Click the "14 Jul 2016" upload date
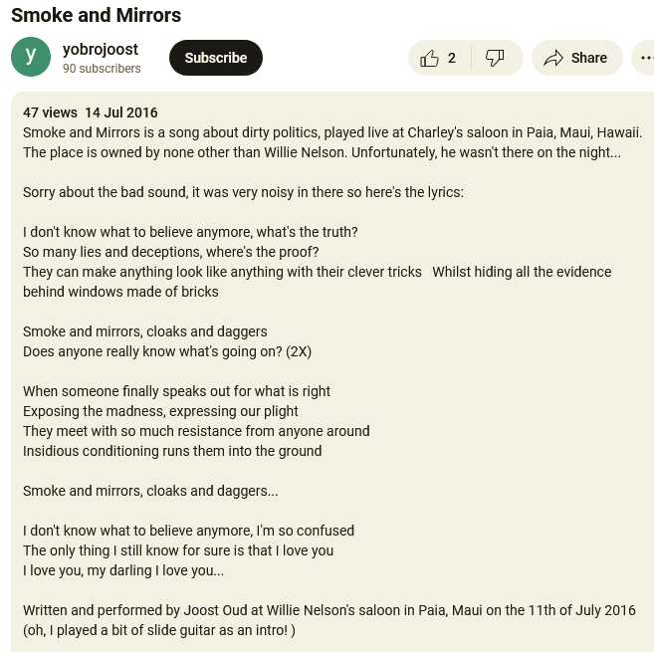 (x=121, y=112)
